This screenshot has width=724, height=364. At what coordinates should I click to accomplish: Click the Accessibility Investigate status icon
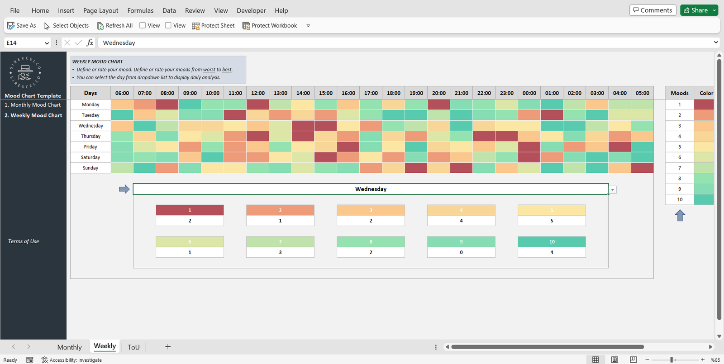click(x=45, y=360)
